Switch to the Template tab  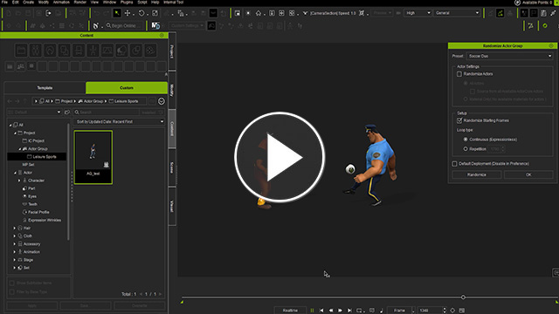click(45, 88)
